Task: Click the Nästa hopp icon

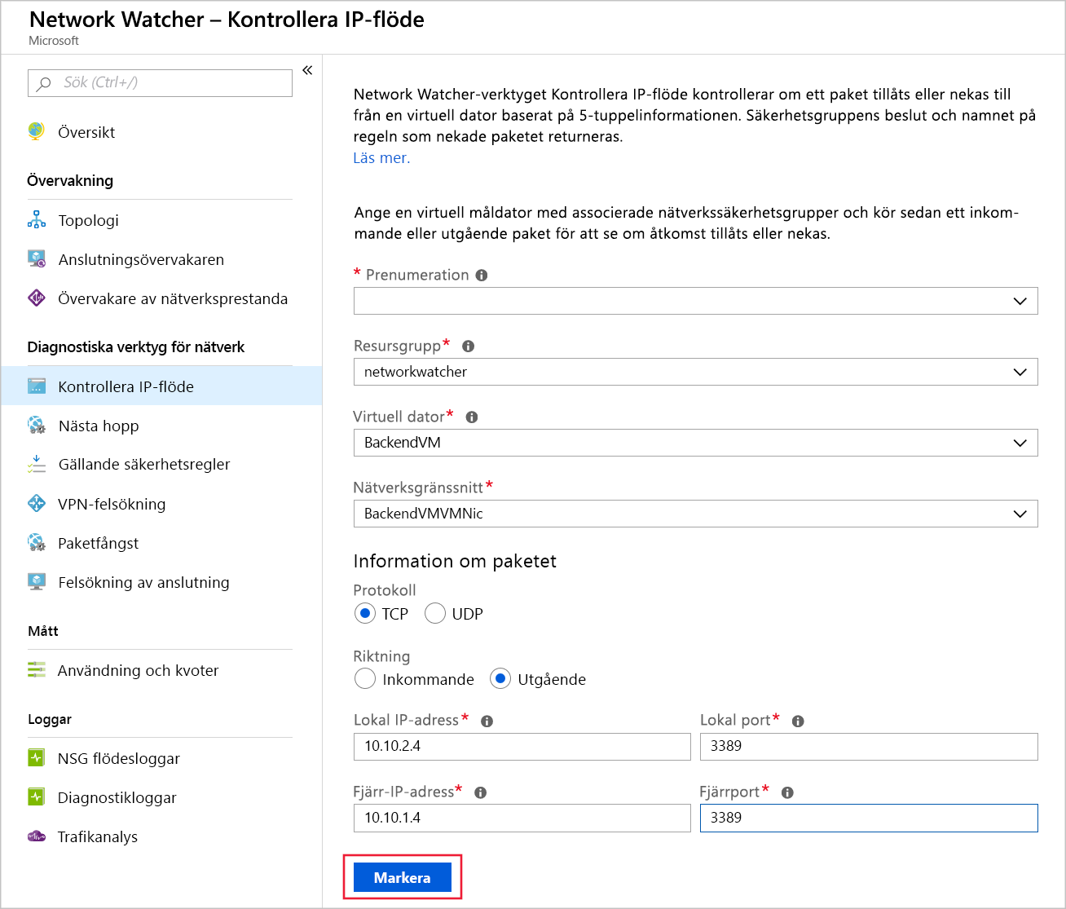Action: [x=37, y=425]
